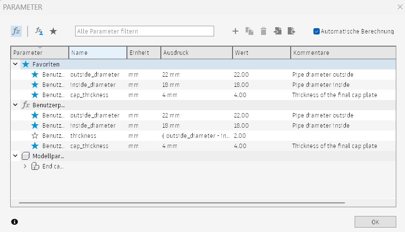This screenshot has width=405, height=232.
Task: Click the Wert column header
Action: 262,53
